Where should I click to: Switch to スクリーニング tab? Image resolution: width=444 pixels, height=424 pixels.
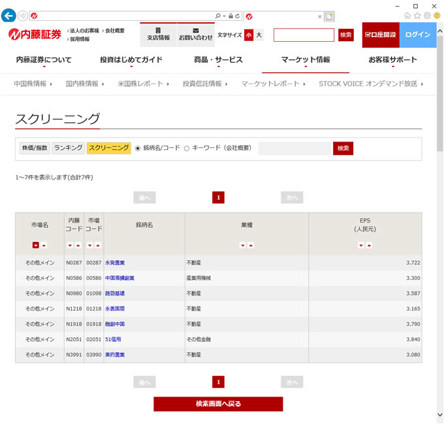pyautogui.click(x=109, y=148)
